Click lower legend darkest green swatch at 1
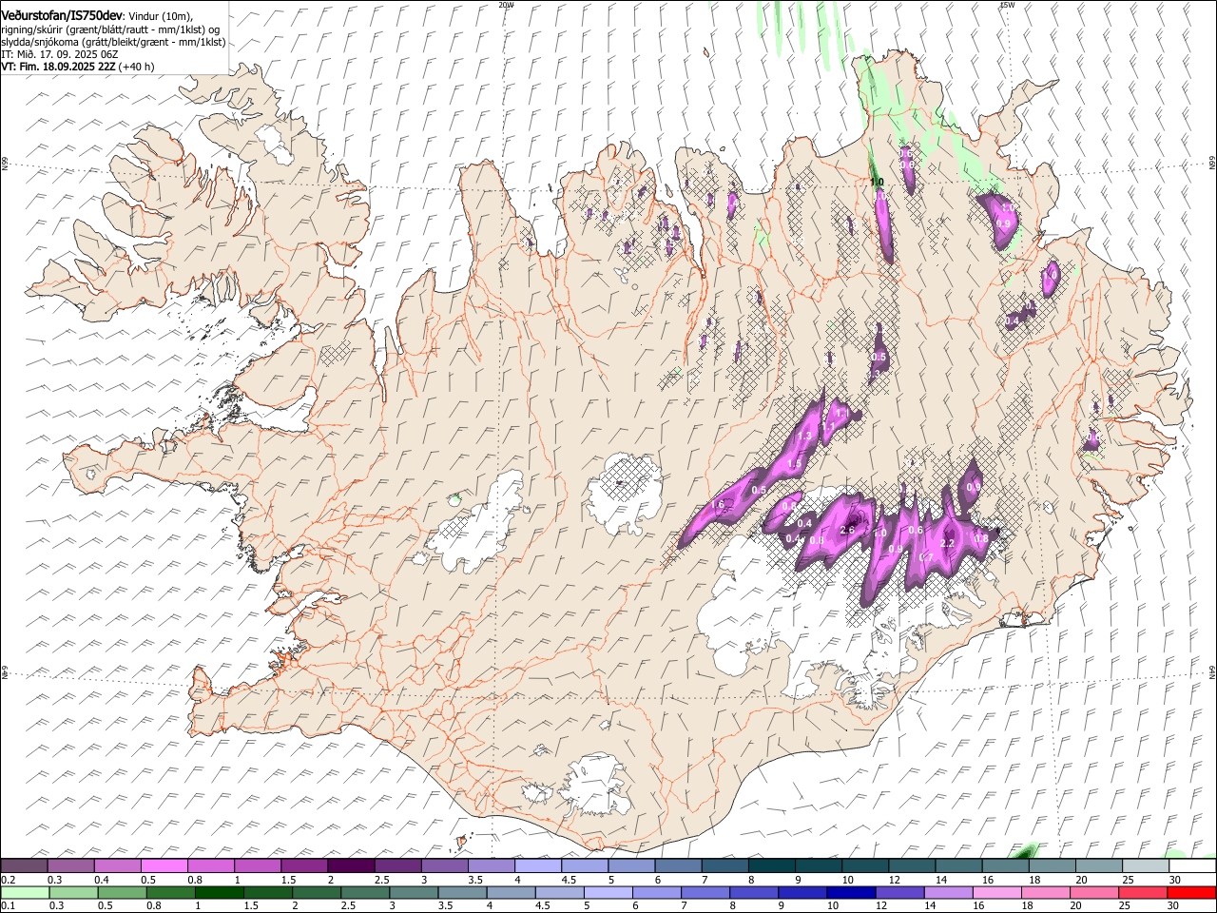 click(x=219, y=892)
